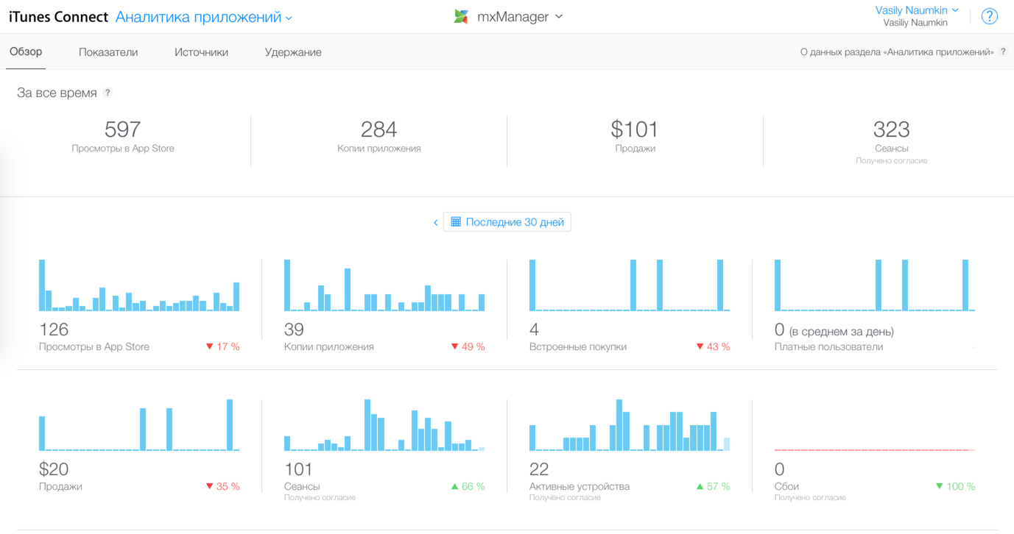Open the Сеансы bar chart
This screenshot has width=1014, height=534.
tap(384, 425)
